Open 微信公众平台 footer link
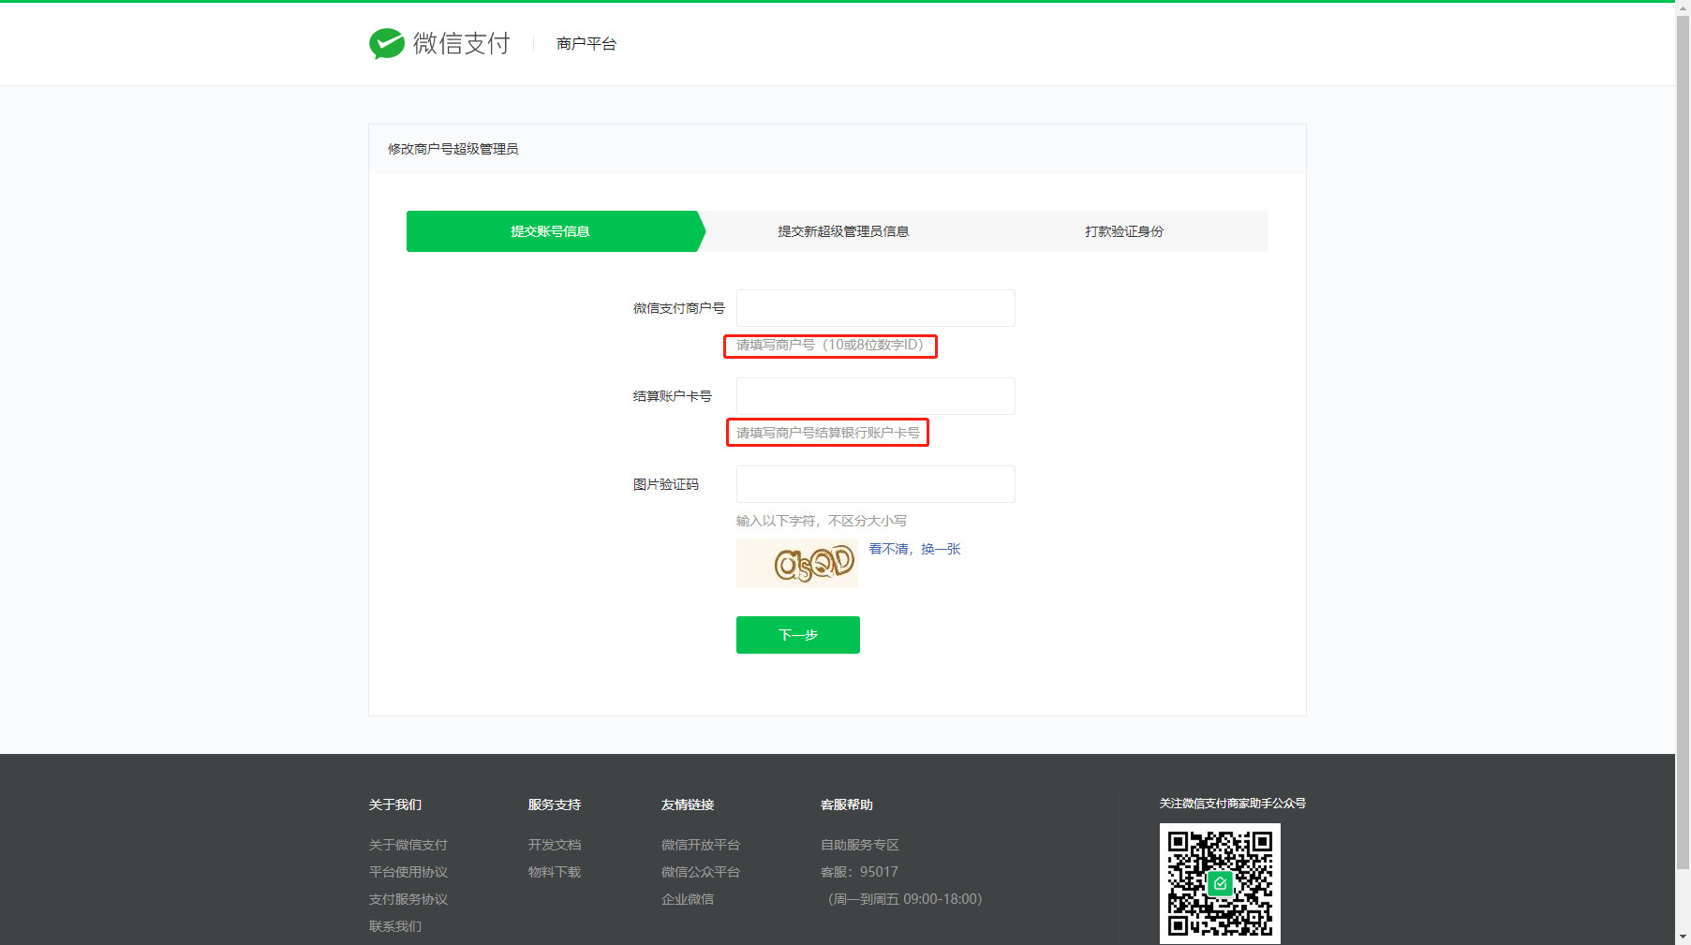The height and width of the screenshot is (945, 1691). tap(701, 872)
